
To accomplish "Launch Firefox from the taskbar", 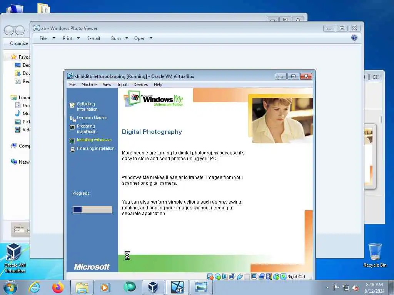I will pos(58,287).
